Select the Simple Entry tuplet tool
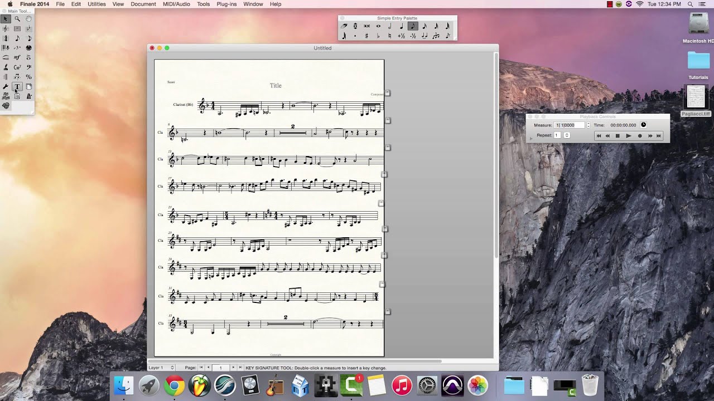This screenshot has height=401, width=714. tap(436, 36)
